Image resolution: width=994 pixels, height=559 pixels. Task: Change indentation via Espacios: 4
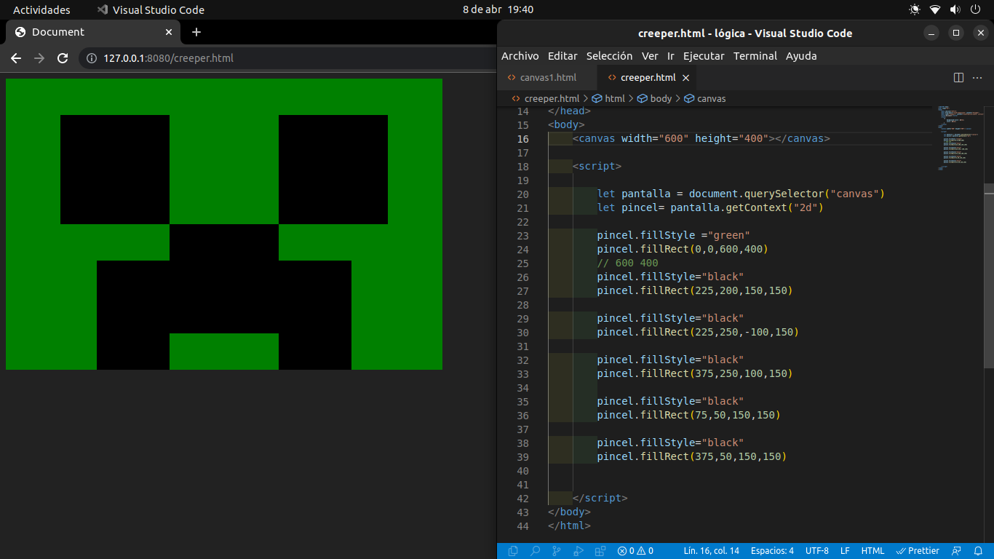[772, 551]
